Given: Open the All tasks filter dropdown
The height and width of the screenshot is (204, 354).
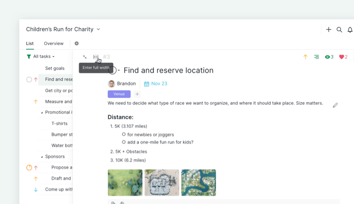Looking at the screenshot, I should click(44, 57).
